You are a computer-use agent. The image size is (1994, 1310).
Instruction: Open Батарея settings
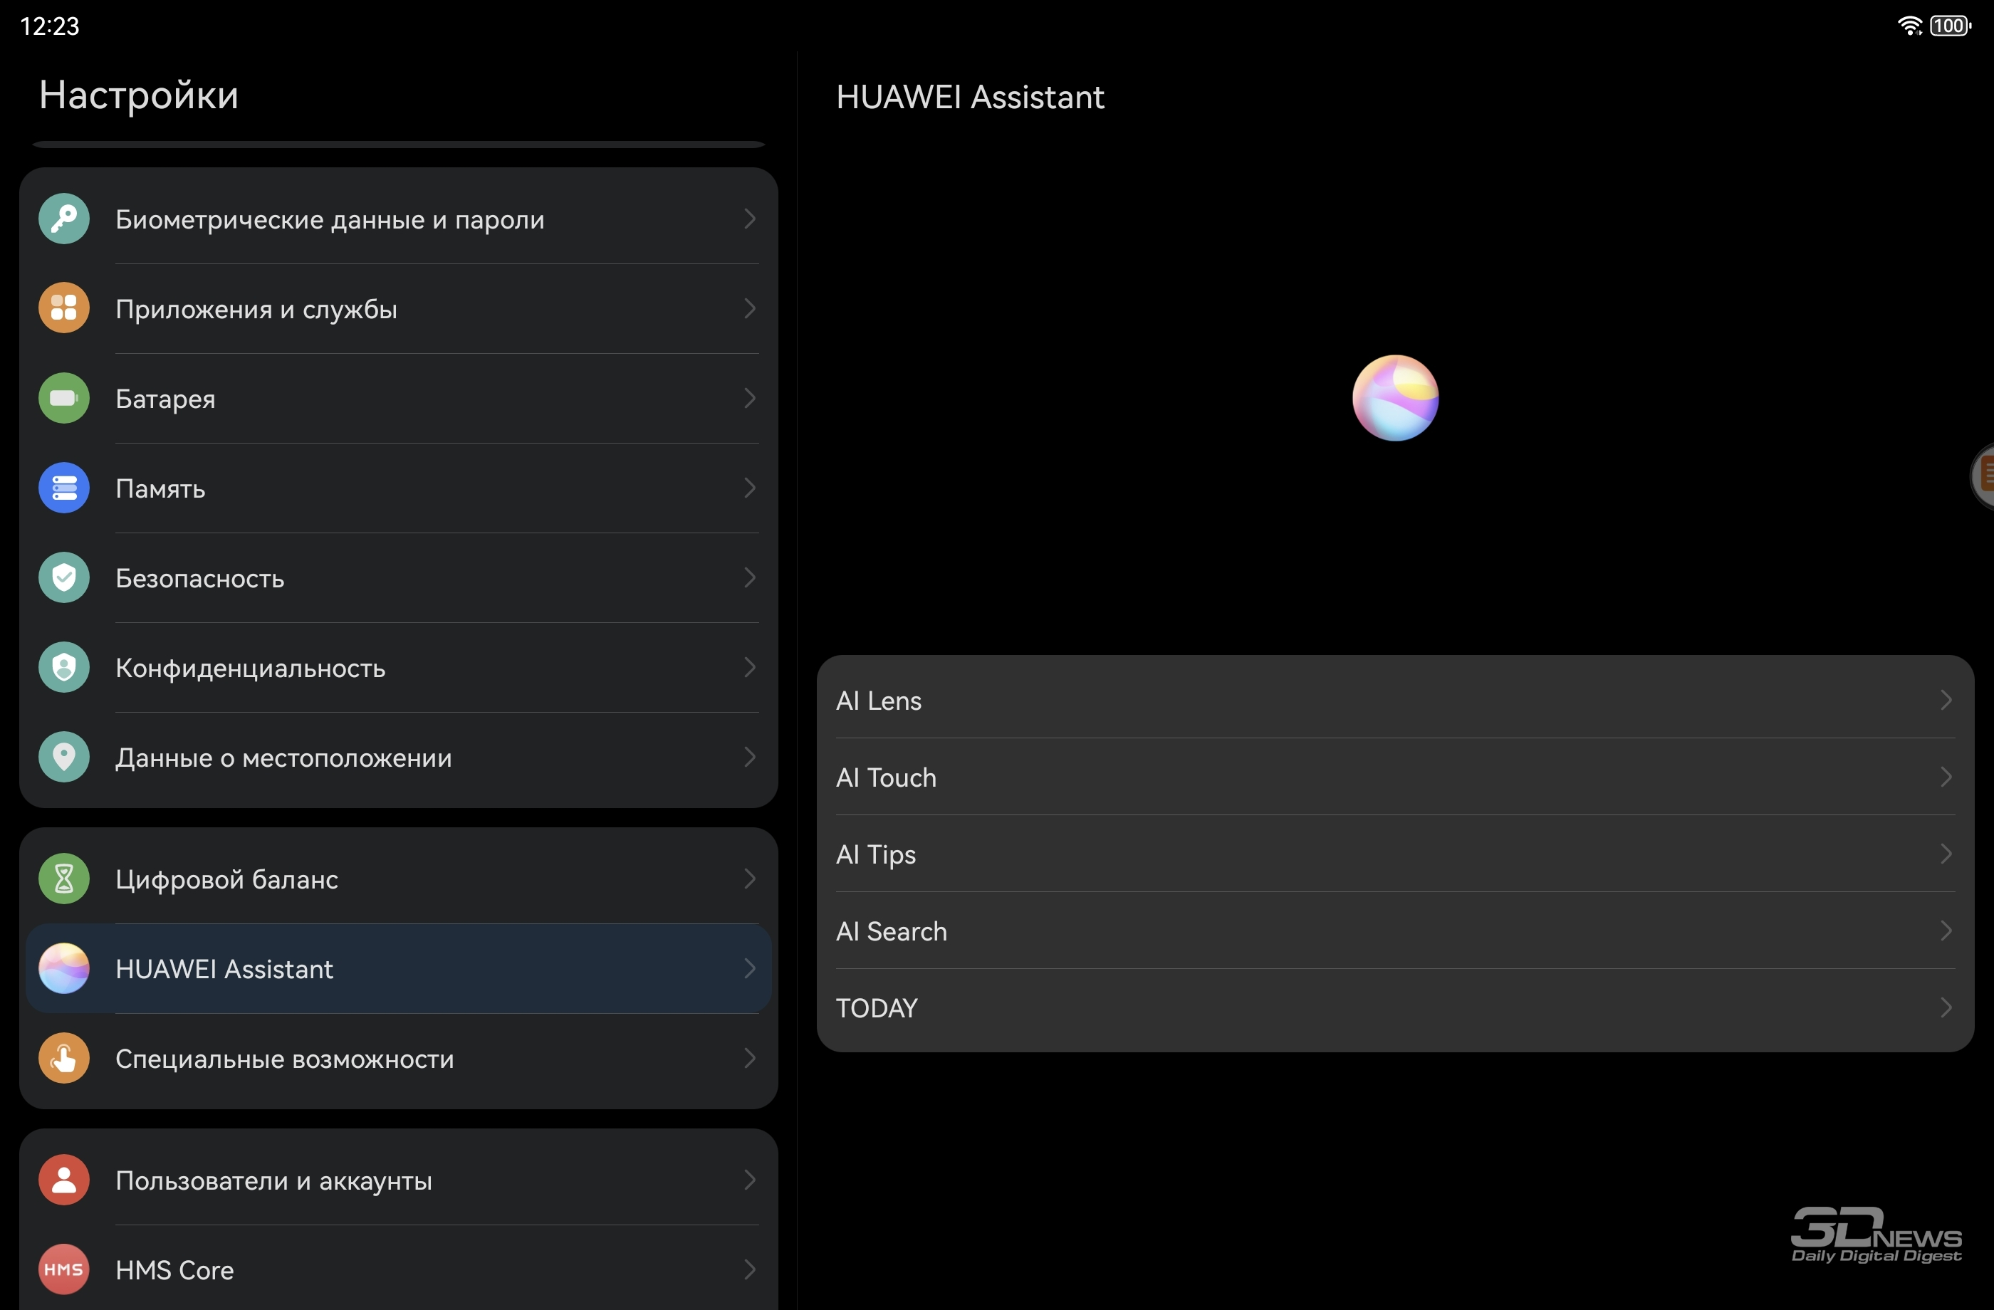click(x=399, y=398)
